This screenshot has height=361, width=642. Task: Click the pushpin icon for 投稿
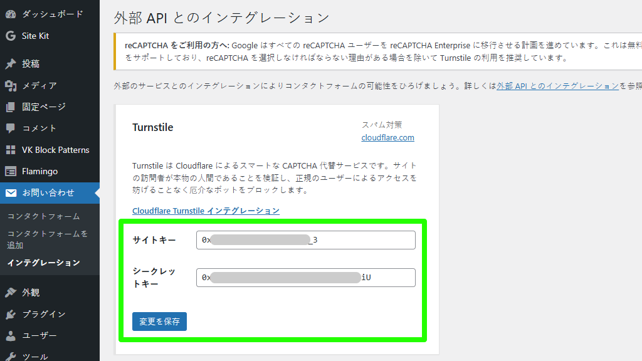(x=11, y=64)
